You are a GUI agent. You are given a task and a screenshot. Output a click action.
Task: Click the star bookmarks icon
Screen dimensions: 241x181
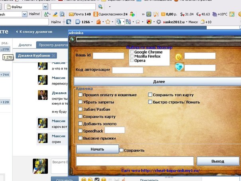(x=108, y=22)
